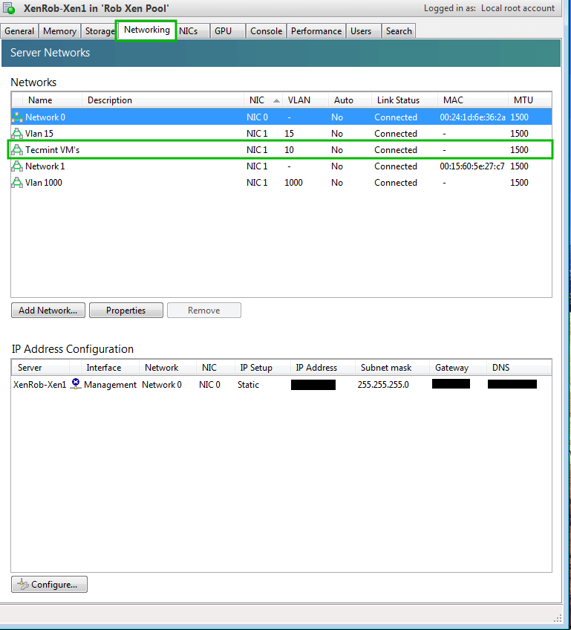The image size is (571, 630).
Task: Click the Network 1 row icon
Action: [x=17, y=166]
